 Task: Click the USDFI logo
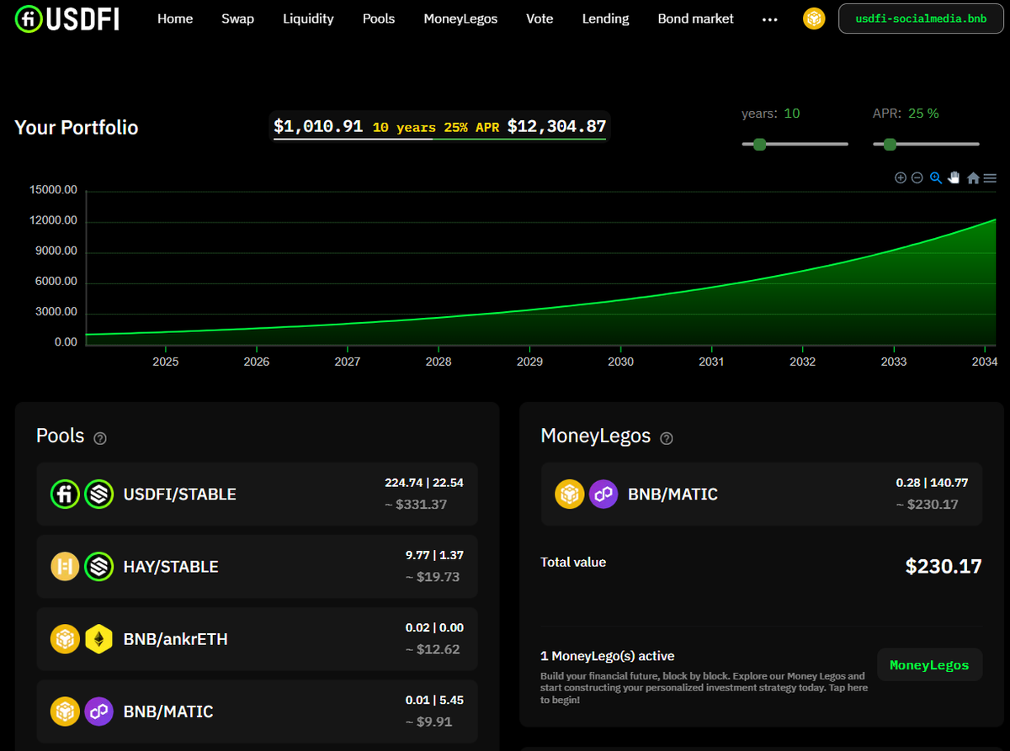(67, 18)
